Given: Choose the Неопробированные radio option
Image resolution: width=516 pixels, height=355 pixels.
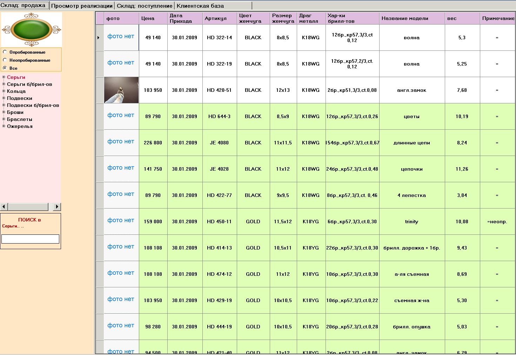Looking at the screenshot, I should (x=5, y=60).
